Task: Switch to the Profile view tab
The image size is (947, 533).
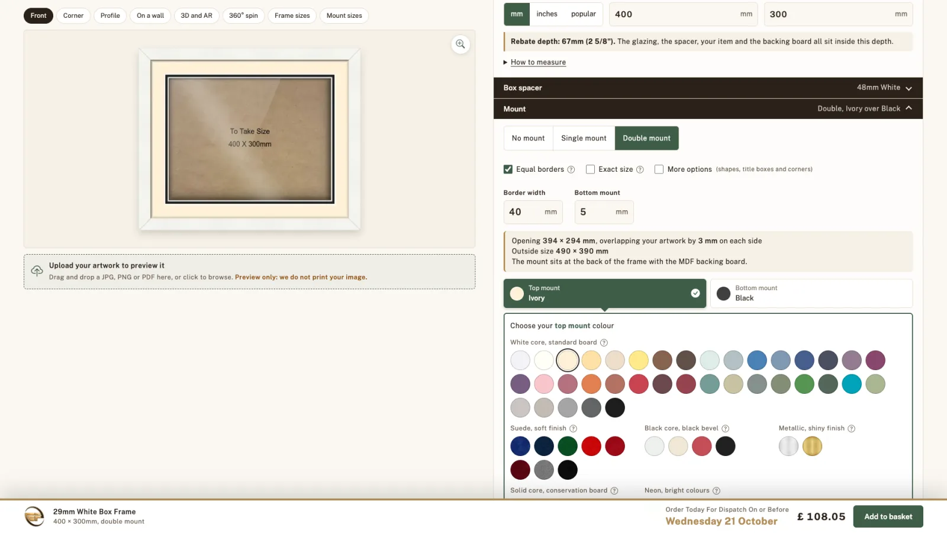Action: pos(110,15)
